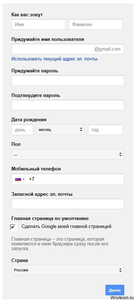Click the blue Далее button
Screen dimensions: 134x300
pos(115,290)
